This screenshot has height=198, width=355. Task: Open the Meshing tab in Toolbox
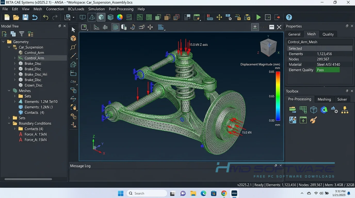tap(324, 99)
